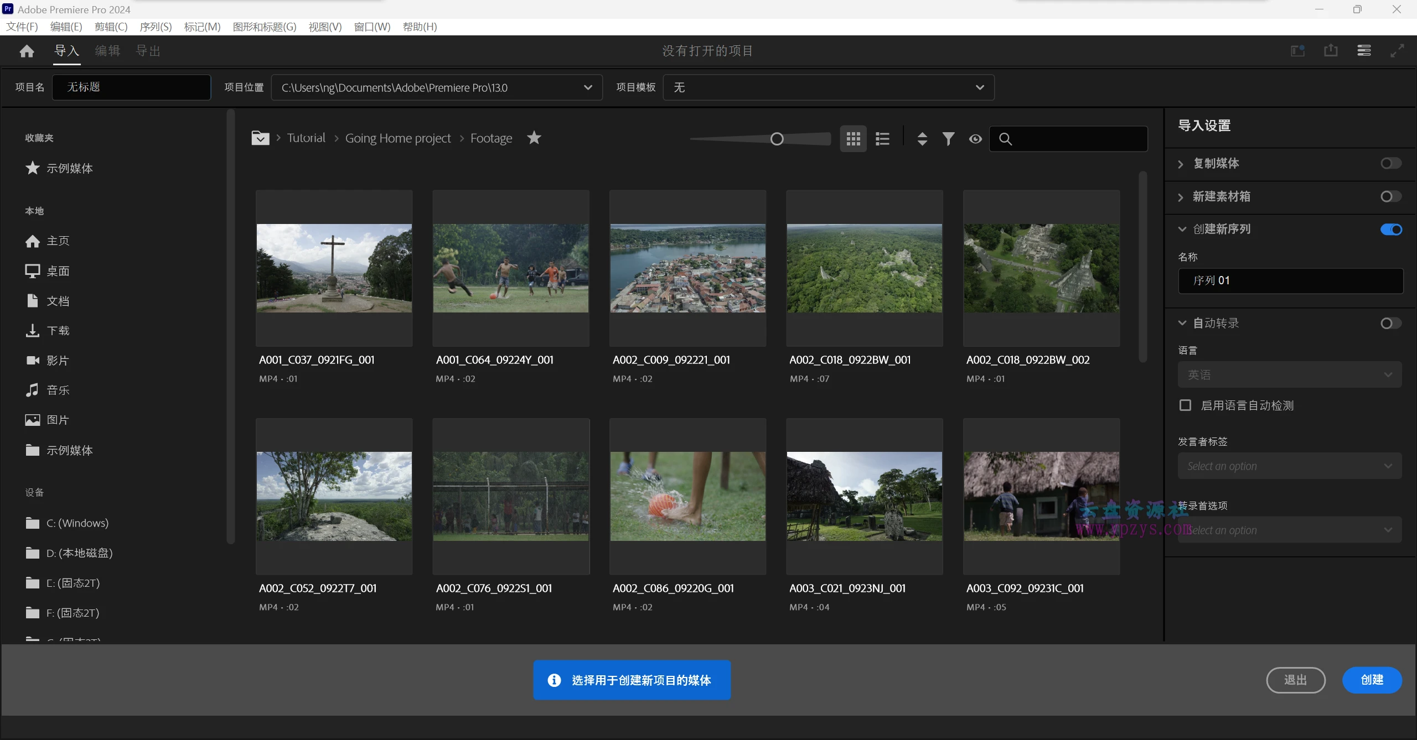Open the file type filter

click(948, 139)
